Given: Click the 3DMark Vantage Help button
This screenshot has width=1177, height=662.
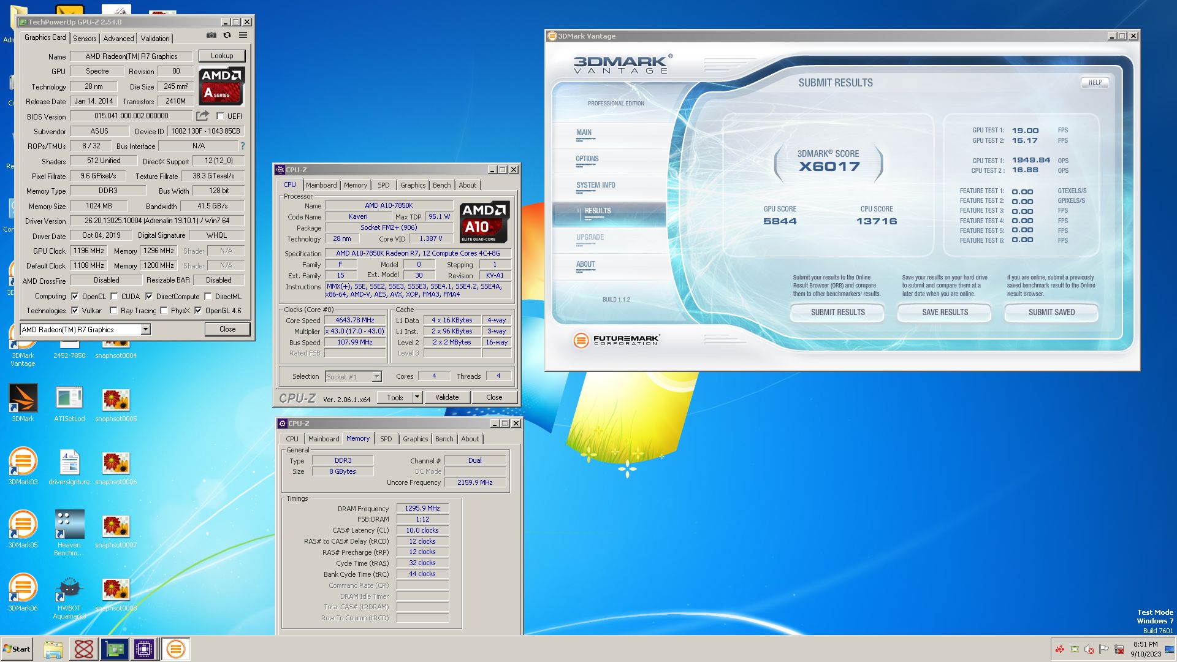Looking at the screenshot, I should (1095, 82).
